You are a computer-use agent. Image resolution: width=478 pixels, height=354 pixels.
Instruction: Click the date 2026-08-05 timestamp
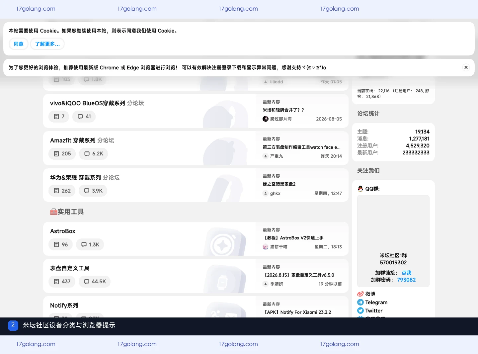click(x=329, y=119)
